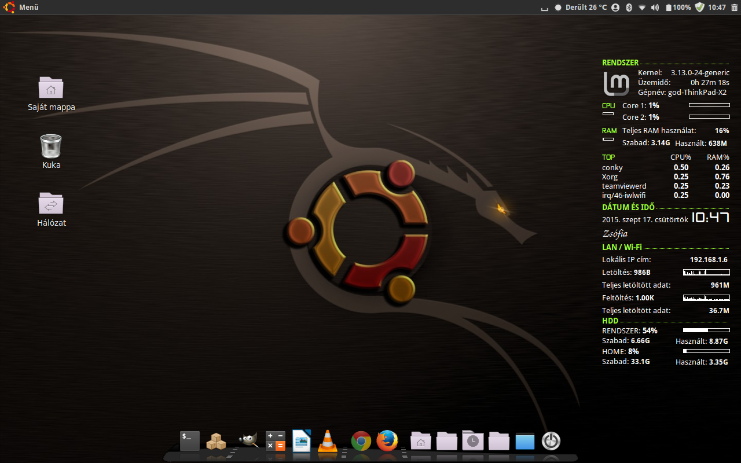Open the user account indicator in panel

click(x=615, y=8)
